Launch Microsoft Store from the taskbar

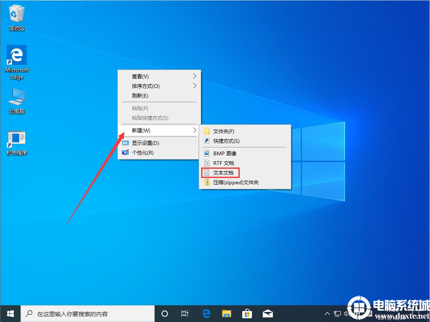[x=247, y=313]
